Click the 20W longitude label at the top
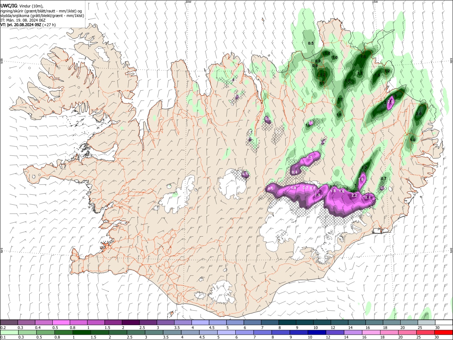This screenshot has width=453, height=340. point(188,2)
